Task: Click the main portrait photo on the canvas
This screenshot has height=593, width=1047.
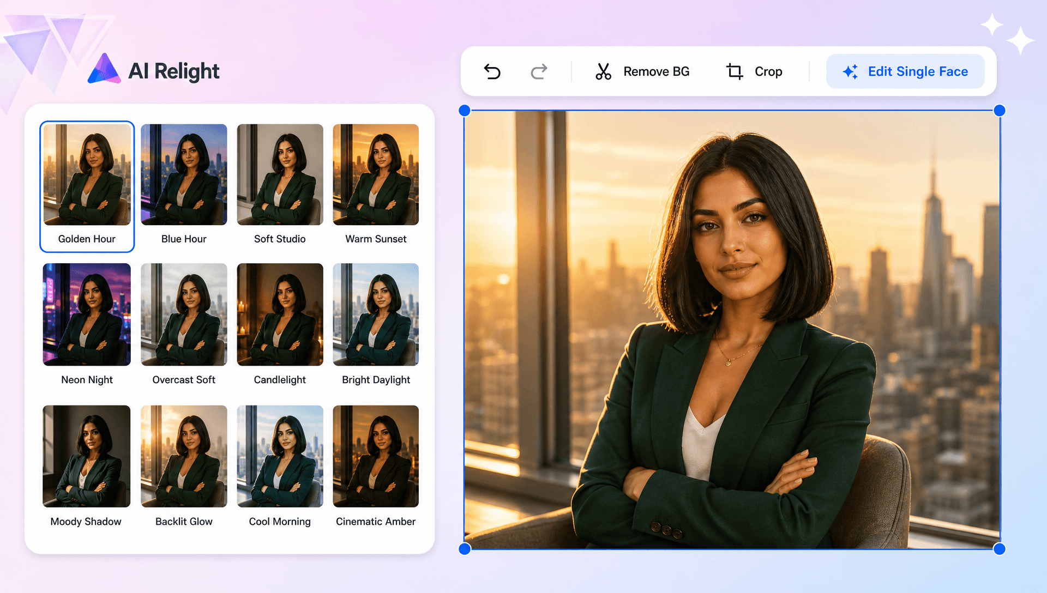Action: point(732,330)
